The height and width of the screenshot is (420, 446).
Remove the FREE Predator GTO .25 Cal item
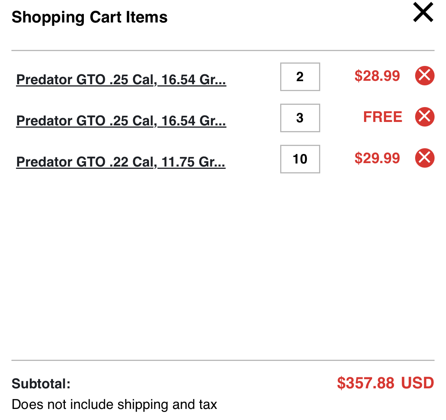click(x=425, y=117)
